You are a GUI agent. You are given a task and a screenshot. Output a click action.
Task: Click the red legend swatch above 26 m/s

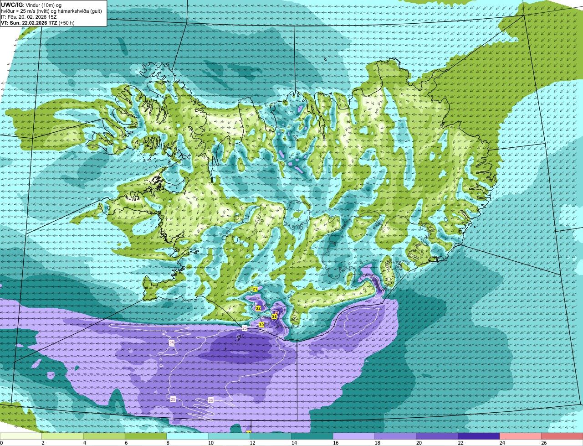coord(562,436)
